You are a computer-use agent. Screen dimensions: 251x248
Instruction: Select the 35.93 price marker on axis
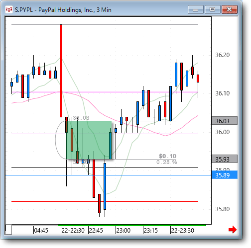click(x=225, y=159)
